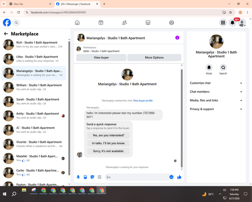Open Vicente - Studio 1 Bath Apartment chat

tap(34, 144)
